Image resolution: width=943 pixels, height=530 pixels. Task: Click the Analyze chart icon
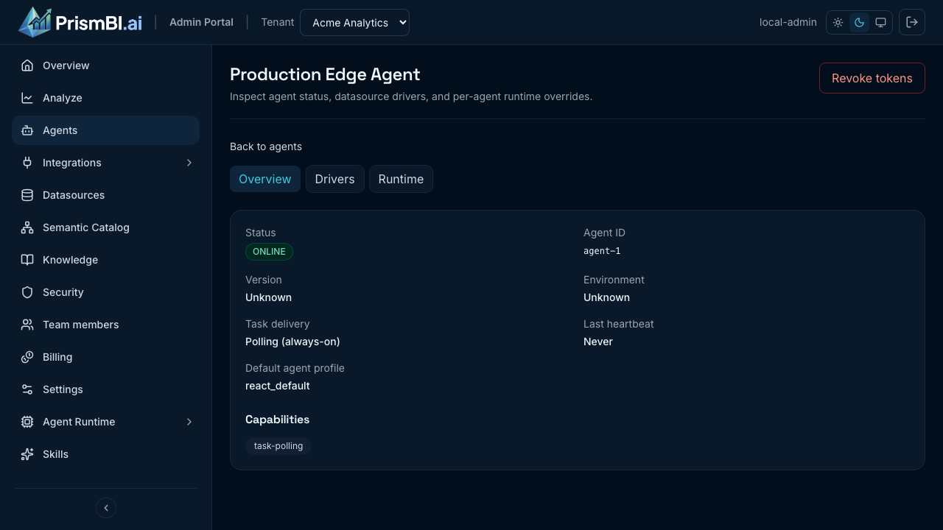pos(27,98)
